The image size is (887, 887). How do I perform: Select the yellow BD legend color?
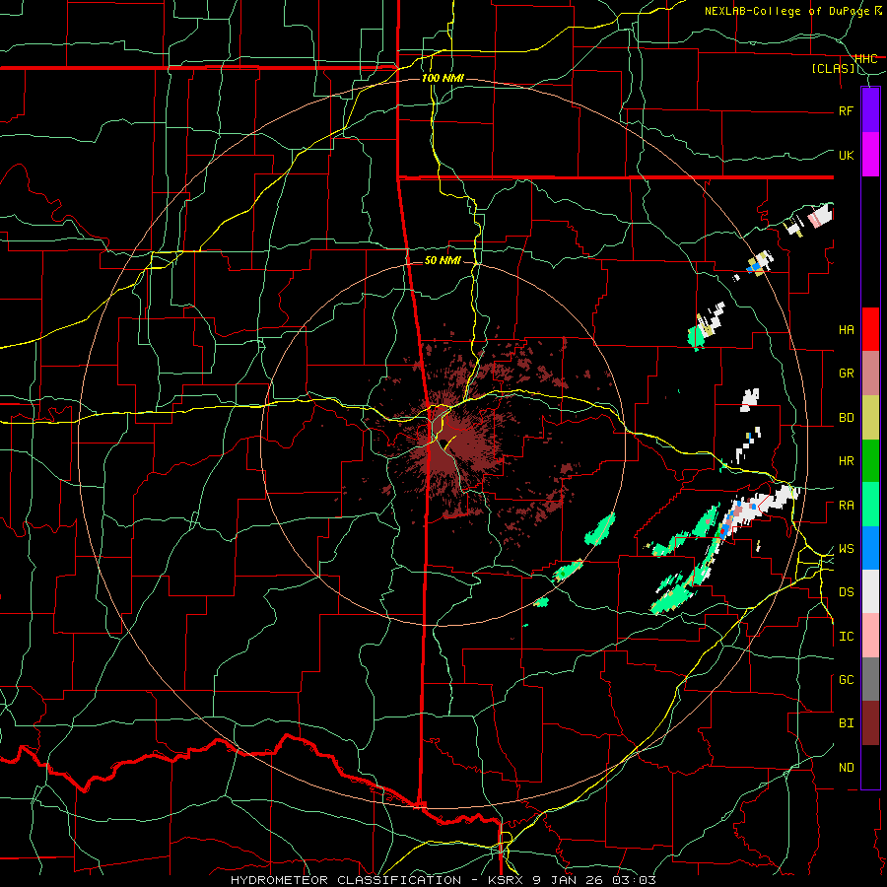pyautogui.click(x=870, y=417)
